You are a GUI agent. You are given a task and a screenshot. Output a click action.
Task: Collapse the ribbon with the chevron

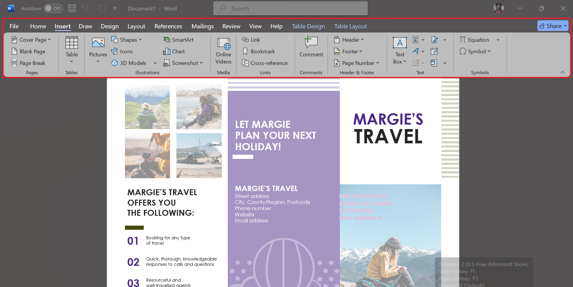[x=562, y=72]
